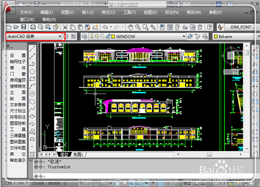Select the Ellipse tool

pyautogui.click(x=32, y=116)
